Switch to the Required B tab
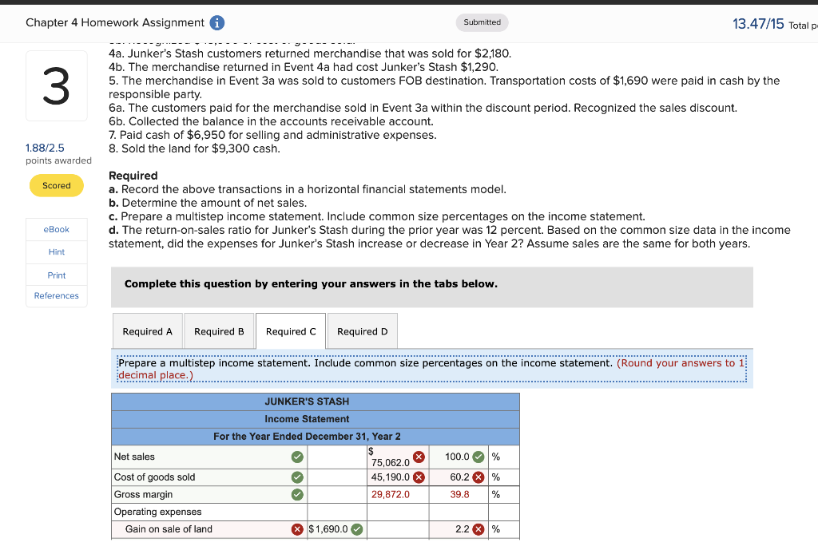The width and height of the screenshot is (818, 546). 219,331
